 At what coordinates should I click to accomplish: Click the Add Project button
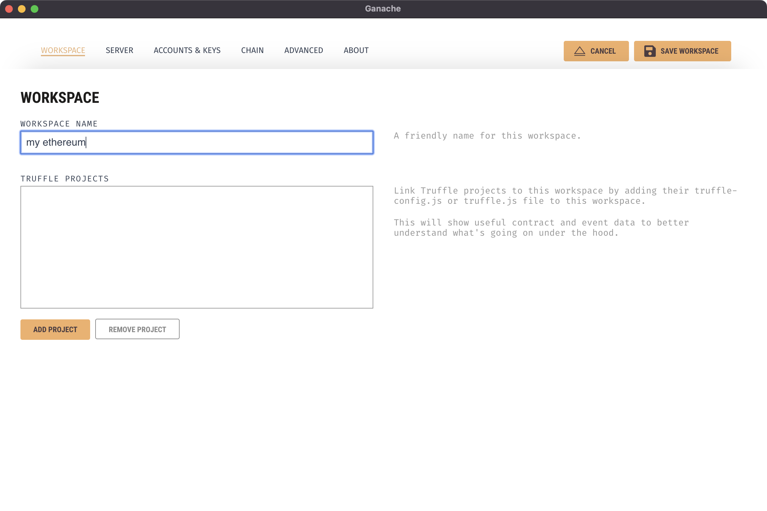click(55, 330)
